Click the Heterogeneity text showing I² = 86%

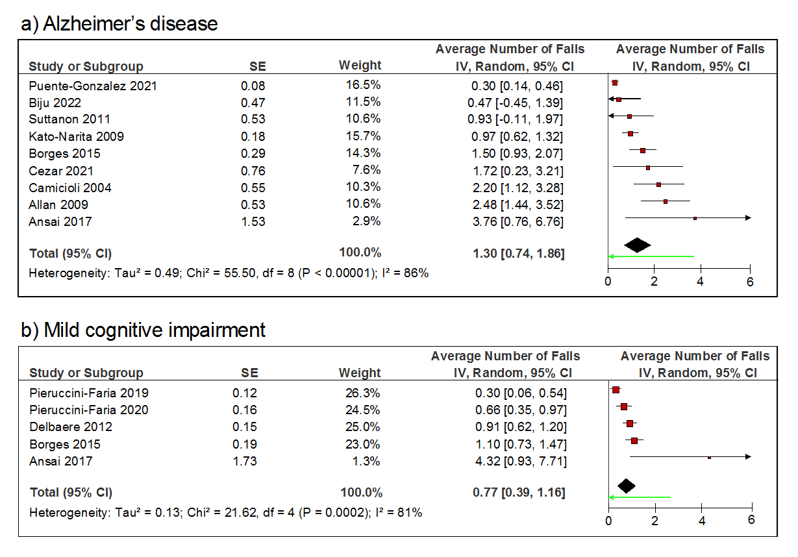click(x=229, y=273)
